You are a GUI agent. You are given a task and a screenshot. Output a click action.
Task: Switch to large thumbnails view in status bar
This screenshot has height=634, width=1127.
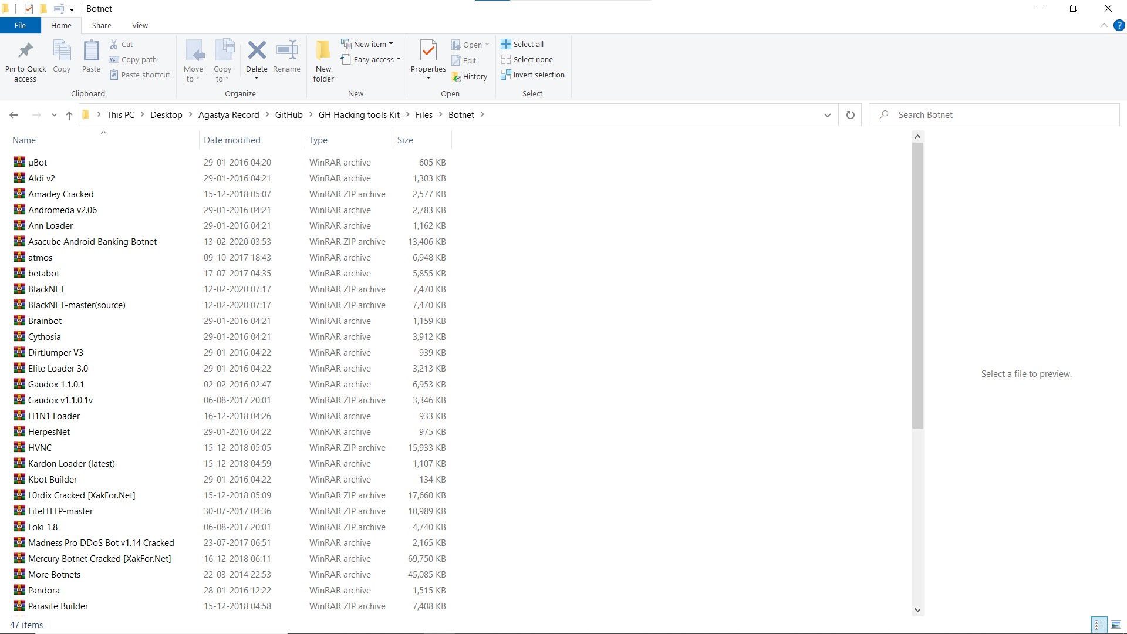coord(1116,625)
